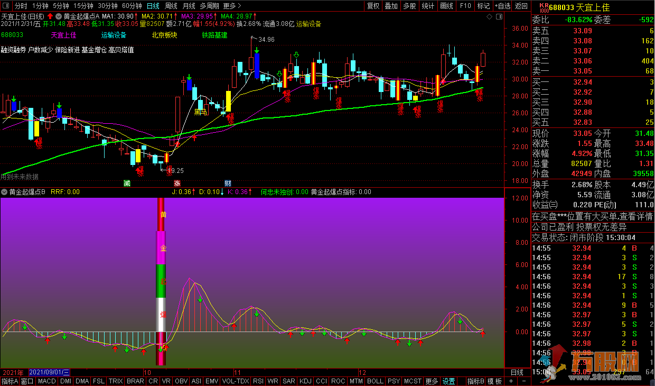Expand the 更多 indicators menu at bottom
Screen dimensions: 655x386
click(432, 381)
